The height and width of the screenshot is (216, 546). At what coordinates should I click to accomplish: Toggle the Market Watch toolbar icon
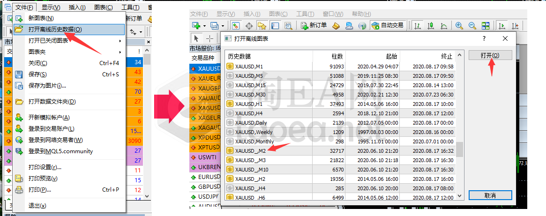pyautogui.click(x=236, y=25)
